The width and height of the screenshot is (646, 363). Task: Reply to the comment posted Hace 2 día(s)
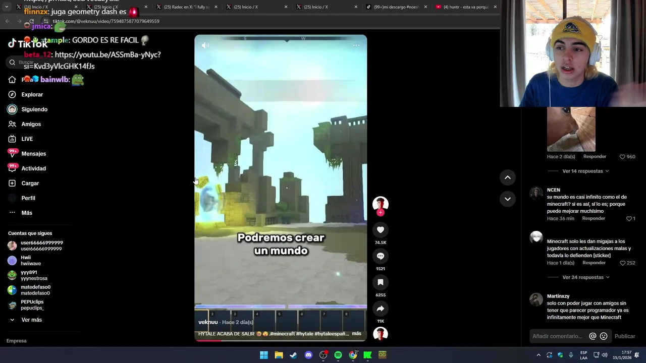click(595, 157)
